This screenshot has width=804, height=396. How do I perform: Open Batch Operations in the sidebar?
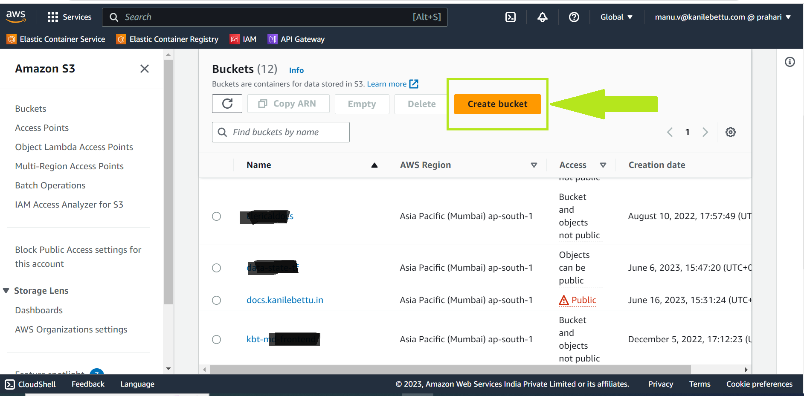[x=50, y=185]
